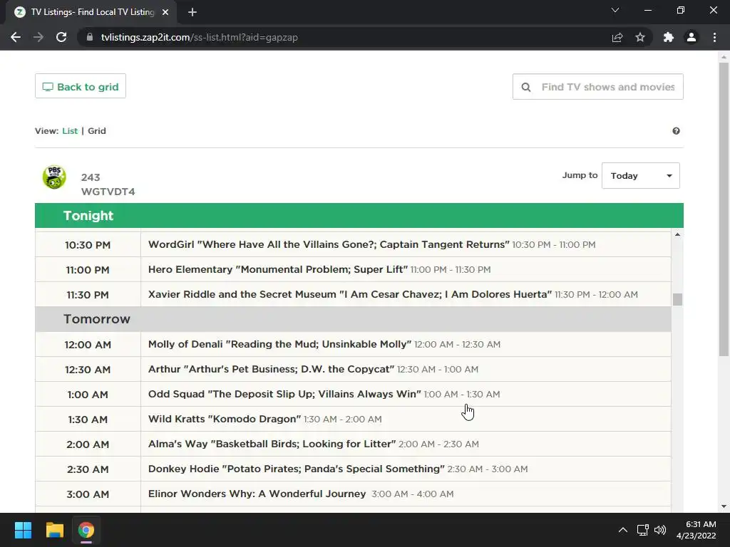Image resolution: width=730 pixels, height=547 pixels.
Task: Click the 1:30 AM time cell
Action: point(88,419)
